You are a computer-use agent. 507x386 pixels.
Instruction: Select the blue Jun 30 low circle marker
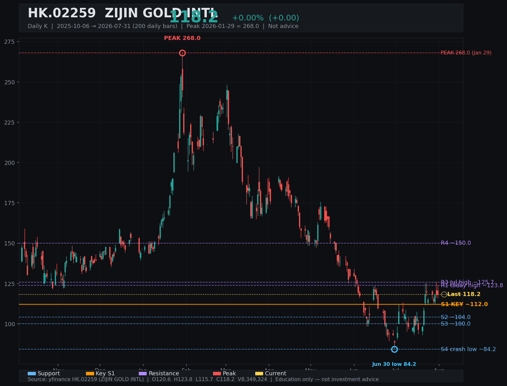tap(394, 349)
